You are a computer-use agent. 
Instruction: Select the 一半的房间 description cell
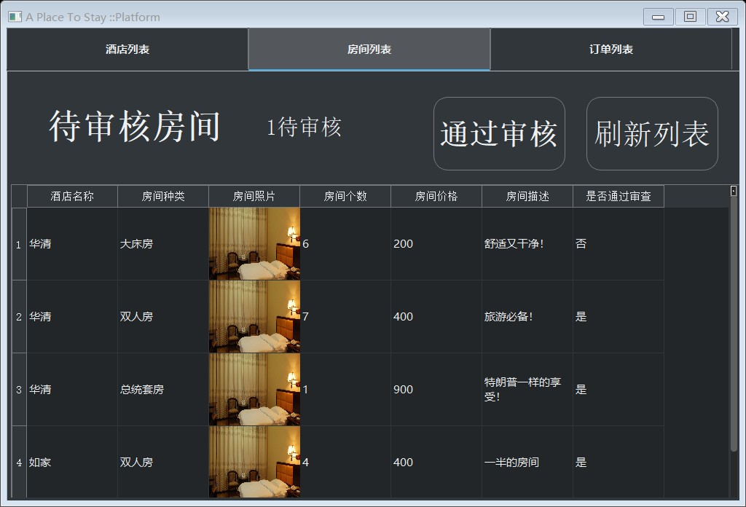pos(527,463)
